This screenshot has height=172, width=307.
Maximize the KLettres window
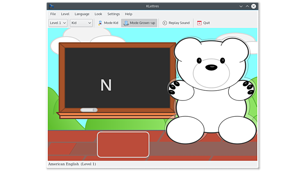pyautogui.click(x=247, y=6)
